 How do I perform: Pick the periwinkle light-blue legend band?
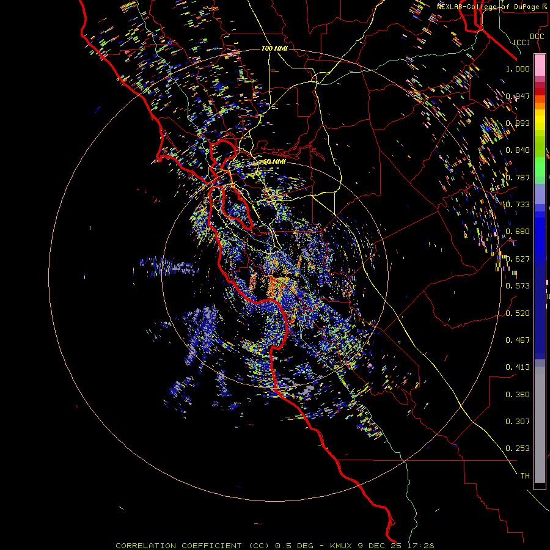pos(540,194)
